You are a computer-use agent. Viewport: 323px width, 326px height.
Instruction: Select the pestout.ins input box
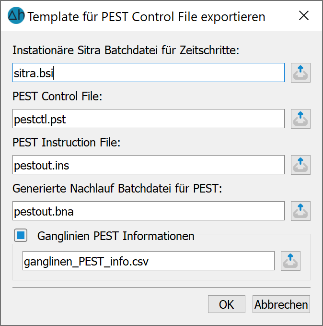click(x=149, y=165)
